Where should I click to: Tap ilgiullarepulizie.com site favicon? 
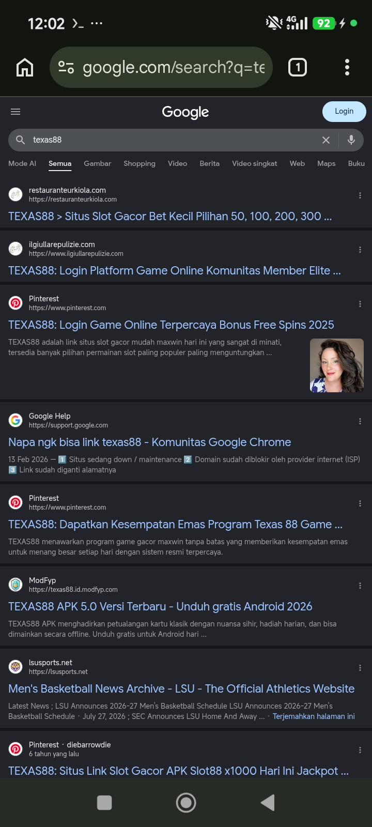point(16,249)
